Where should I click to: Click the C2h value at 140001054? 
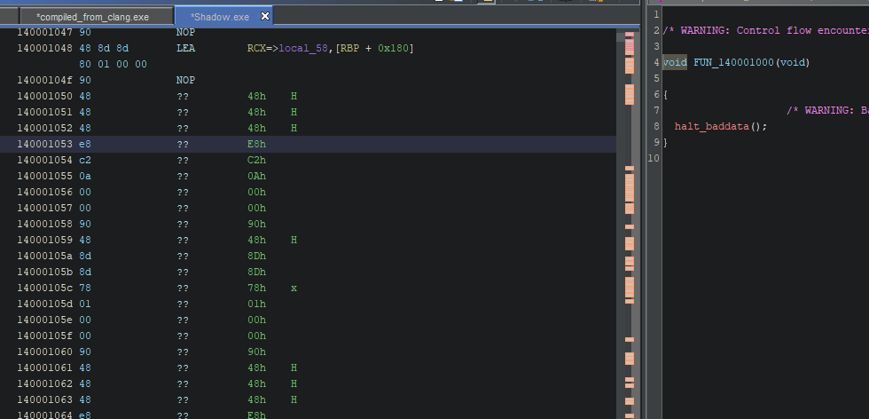pos(256,161)
